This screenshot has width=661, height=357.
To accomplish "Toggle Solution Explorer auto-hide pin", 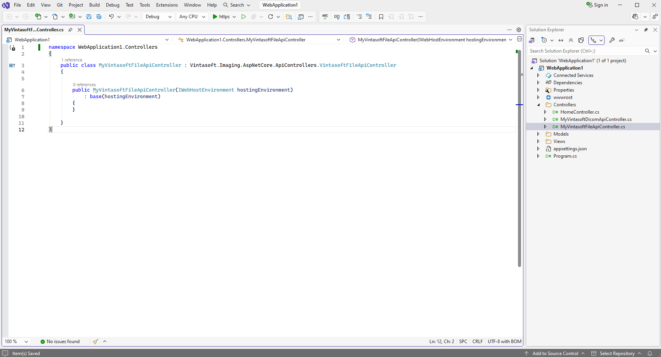I will point(646,30).
